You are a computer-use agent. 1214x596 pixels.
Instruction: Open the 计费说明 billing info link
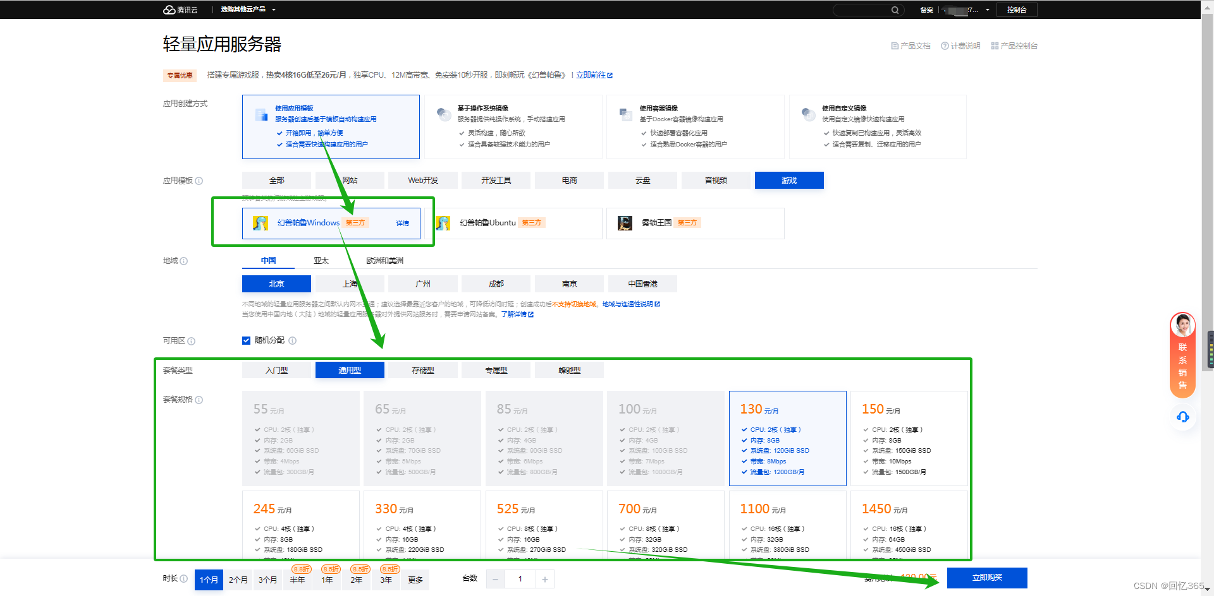pyautogui.click(x=960, y=46)
